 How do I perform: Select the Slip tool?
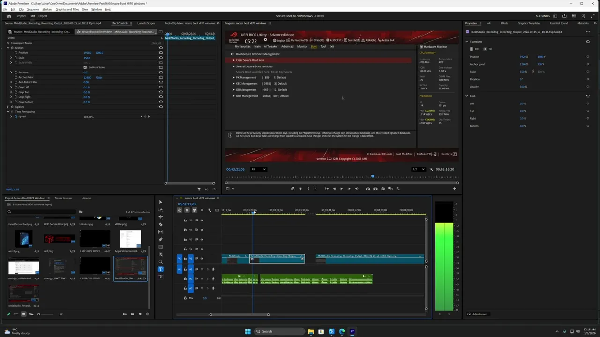tap(160, 232)
